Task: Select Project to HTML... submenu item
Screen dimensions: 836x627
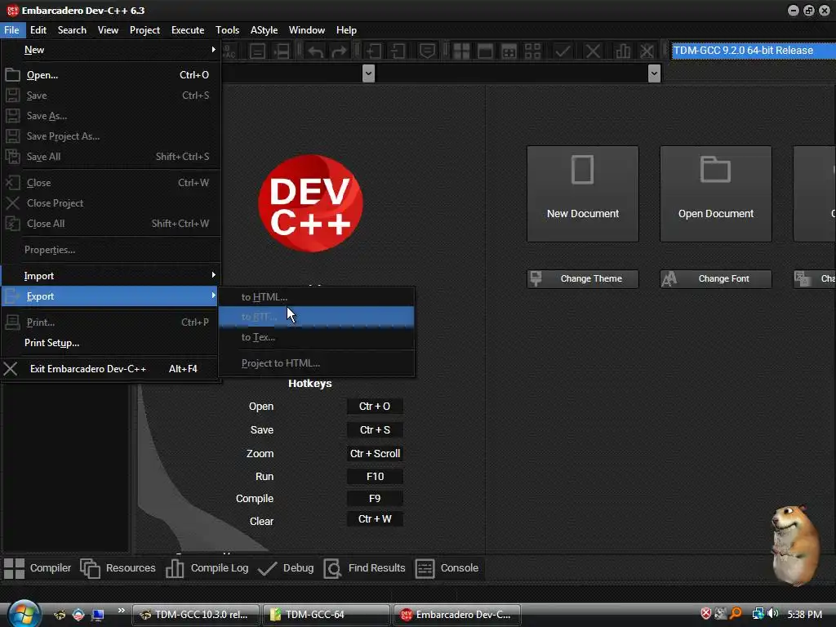Action: [317, 363]
